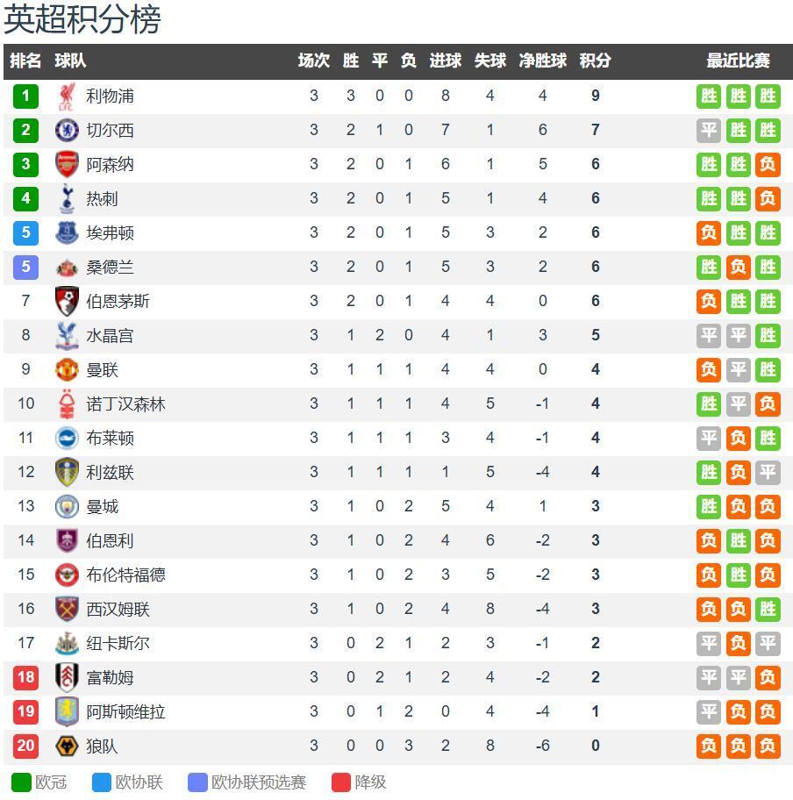
Task: Open the 布伦特福德 team name link
Action: pyautogui.click(x=125, y=575)
